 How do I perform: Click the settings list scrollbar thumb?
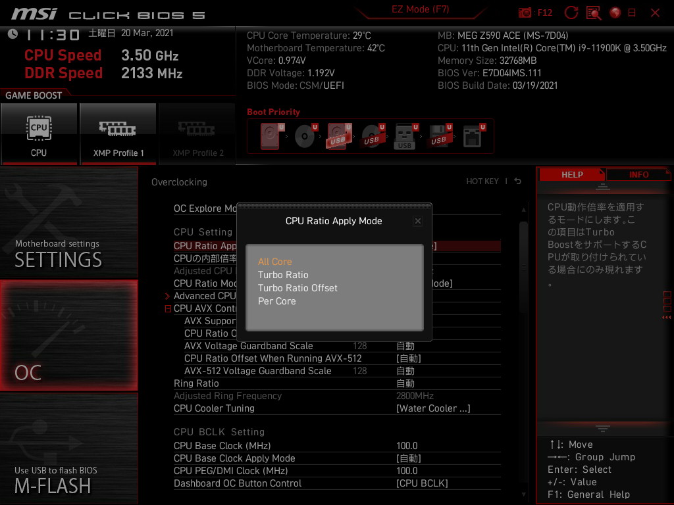coord(523,268)
